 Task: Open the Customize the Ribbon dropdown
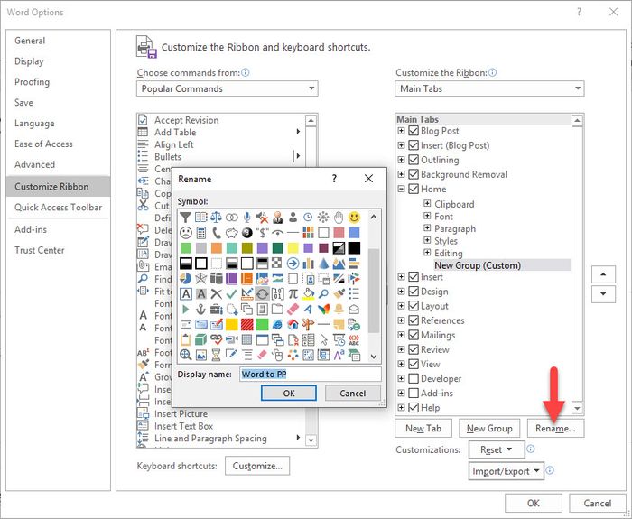click(489, 88)
